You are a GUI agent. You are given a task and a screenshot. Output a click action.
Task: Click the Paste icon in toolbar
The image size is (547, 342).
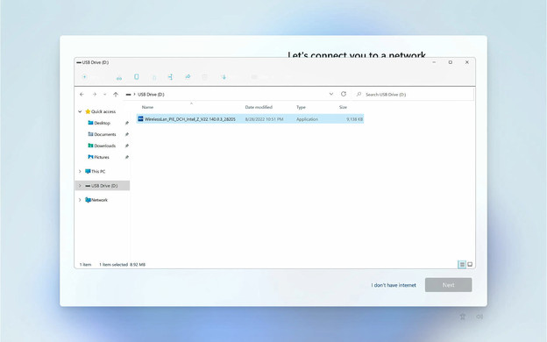[154, 77]
